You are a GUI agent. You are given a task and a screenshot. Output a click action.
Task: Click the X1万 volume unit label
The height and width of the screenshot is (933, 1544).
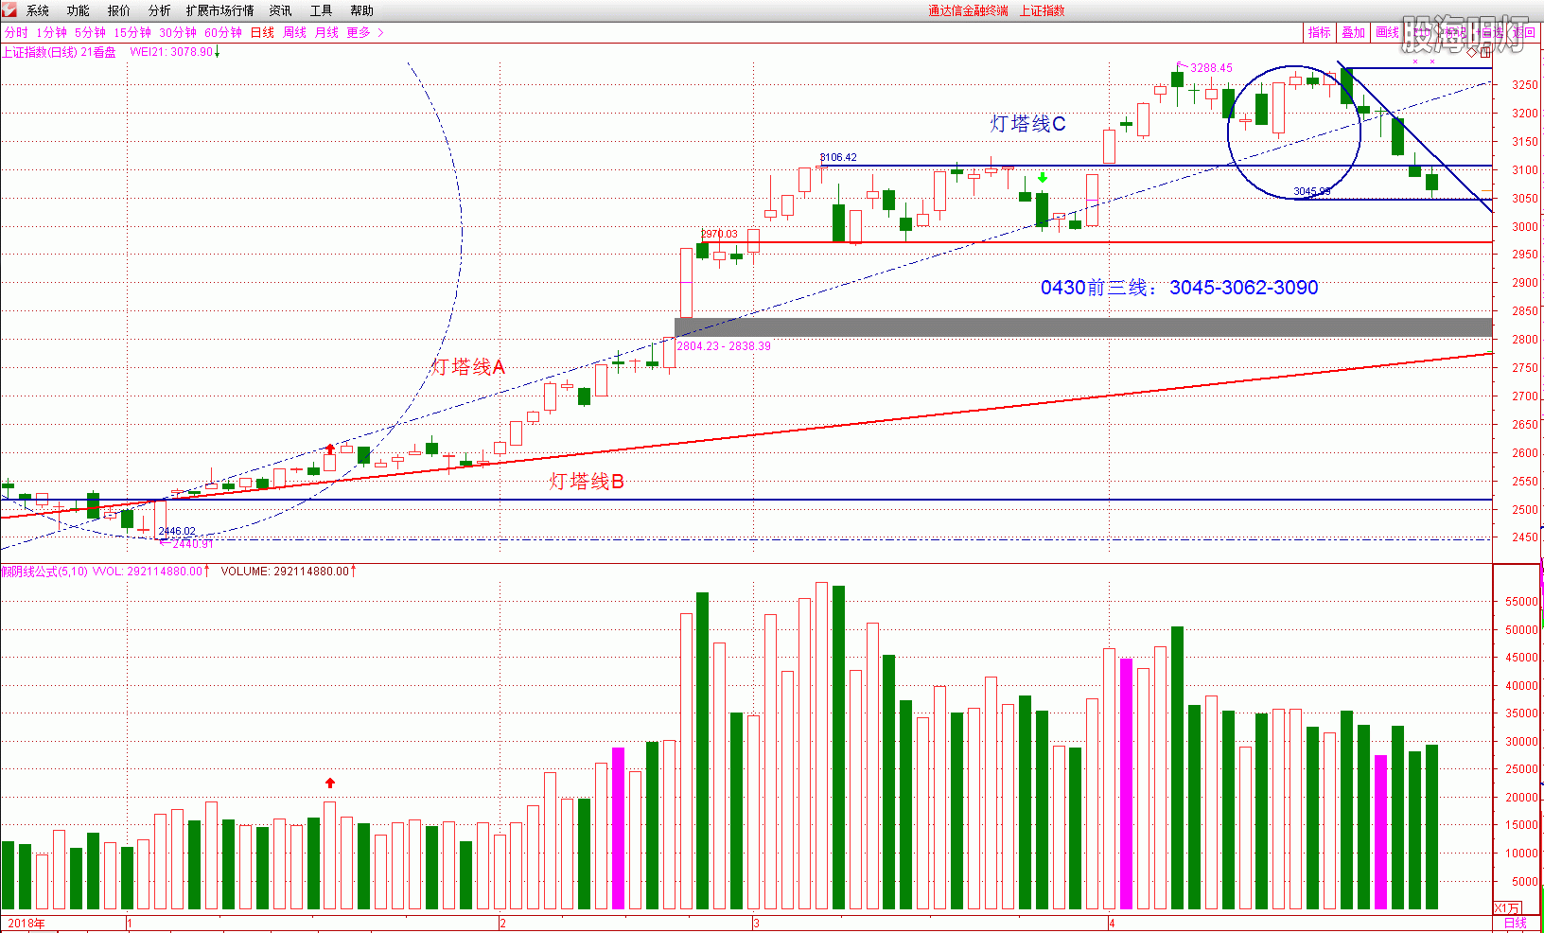tap(1507, 907)
